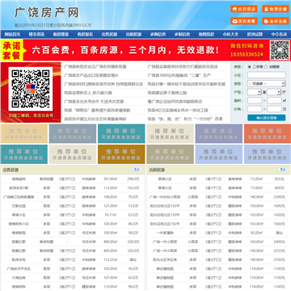
Task: Click the 480.00㎡ sale listing cell
Action: 110,242
